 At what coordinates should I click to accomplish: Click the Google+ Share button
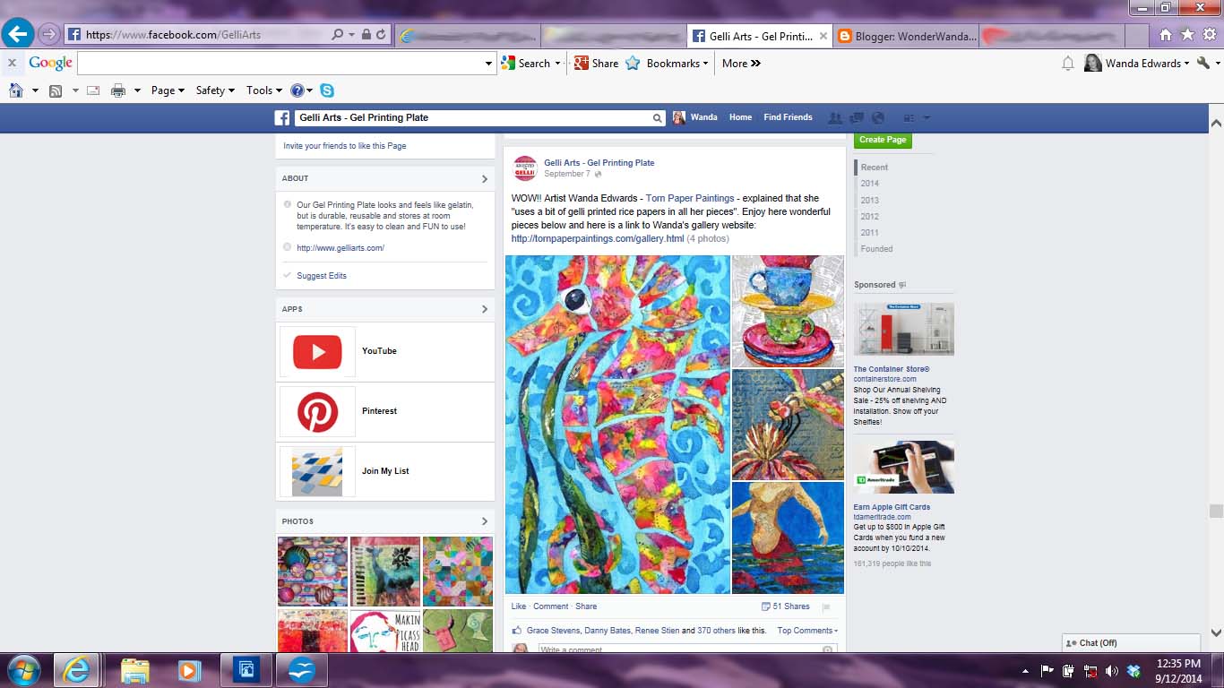pyautogui.click(x=597, y=63)
